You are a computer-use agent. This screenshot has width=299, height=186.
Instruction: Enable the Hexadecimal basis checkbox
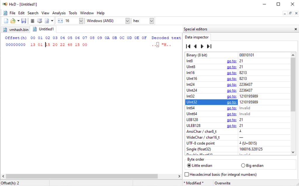click(187, 175)
